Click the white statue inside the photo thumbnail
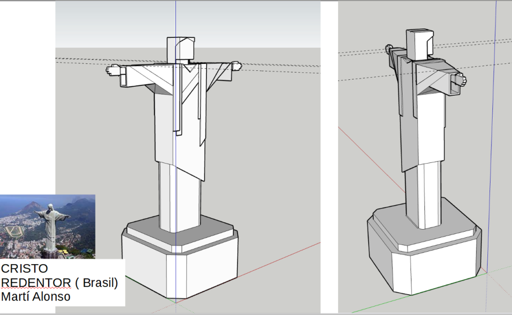Viewport: 512px width, 315px height. tap(50, 227)
